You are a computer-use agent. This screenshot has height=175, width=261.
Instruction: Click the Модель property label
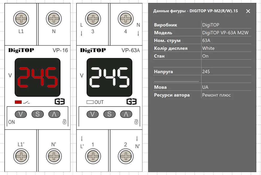tap(163, 33)
